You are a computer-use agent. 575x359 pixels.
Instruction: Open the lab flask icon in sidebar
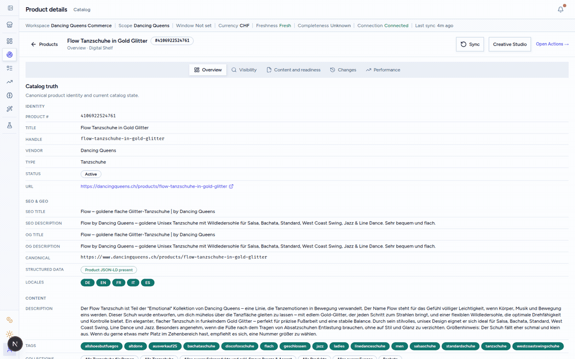pos(10,125)
